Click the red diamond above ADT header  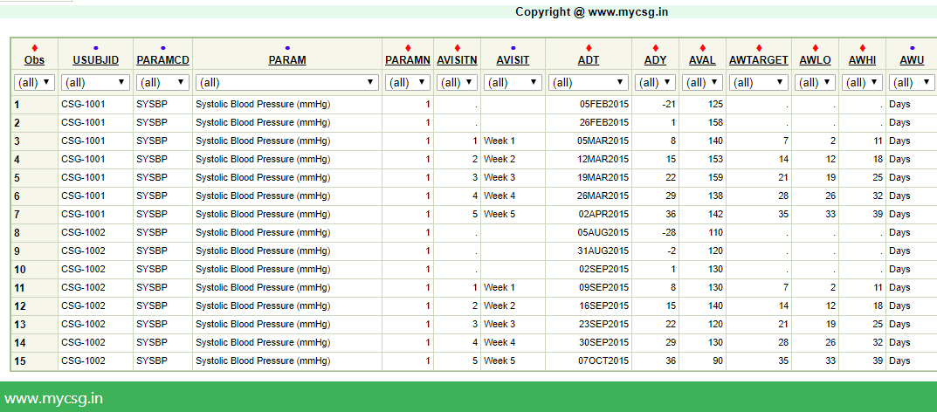pyautogui.click(x=589, y=47)
